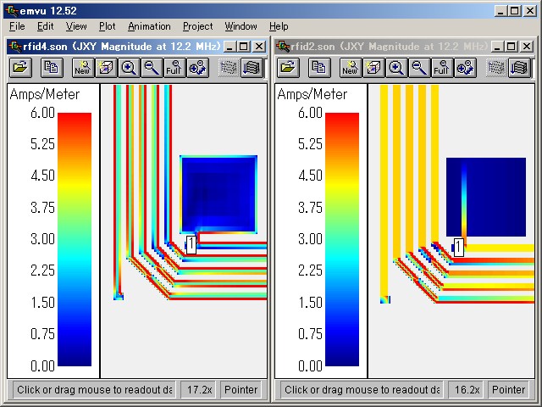Open the File menu

pyautogui.click(x=17, y=26)
